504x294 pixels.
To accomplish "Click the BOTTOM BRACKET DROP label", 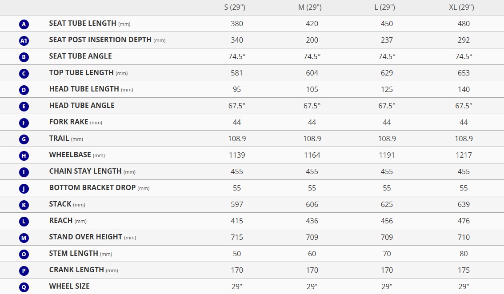I will pyautogui.click(x=92, y=187).
